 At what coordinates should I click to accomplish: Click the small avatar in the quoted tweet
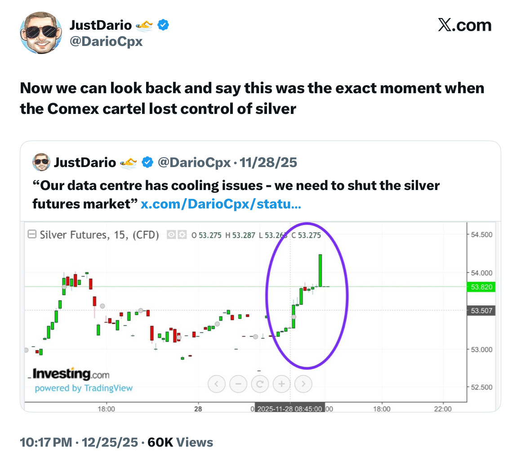[41, 162]
